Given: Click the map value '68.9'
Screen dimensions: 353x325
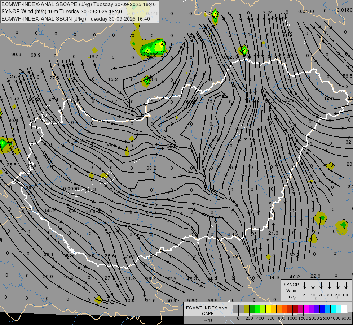Looking at the screenshot, I should (36, 55).
